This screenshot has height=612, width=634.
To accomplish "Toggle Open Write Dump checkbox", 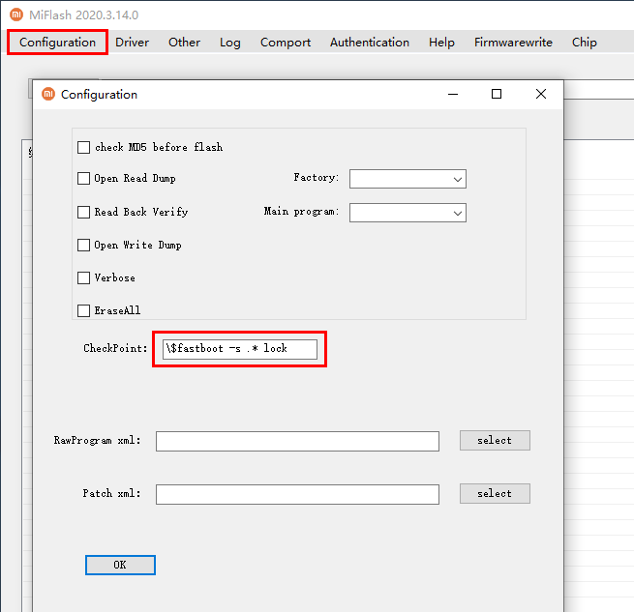I will pyautogui.click(x=83, y=245).
